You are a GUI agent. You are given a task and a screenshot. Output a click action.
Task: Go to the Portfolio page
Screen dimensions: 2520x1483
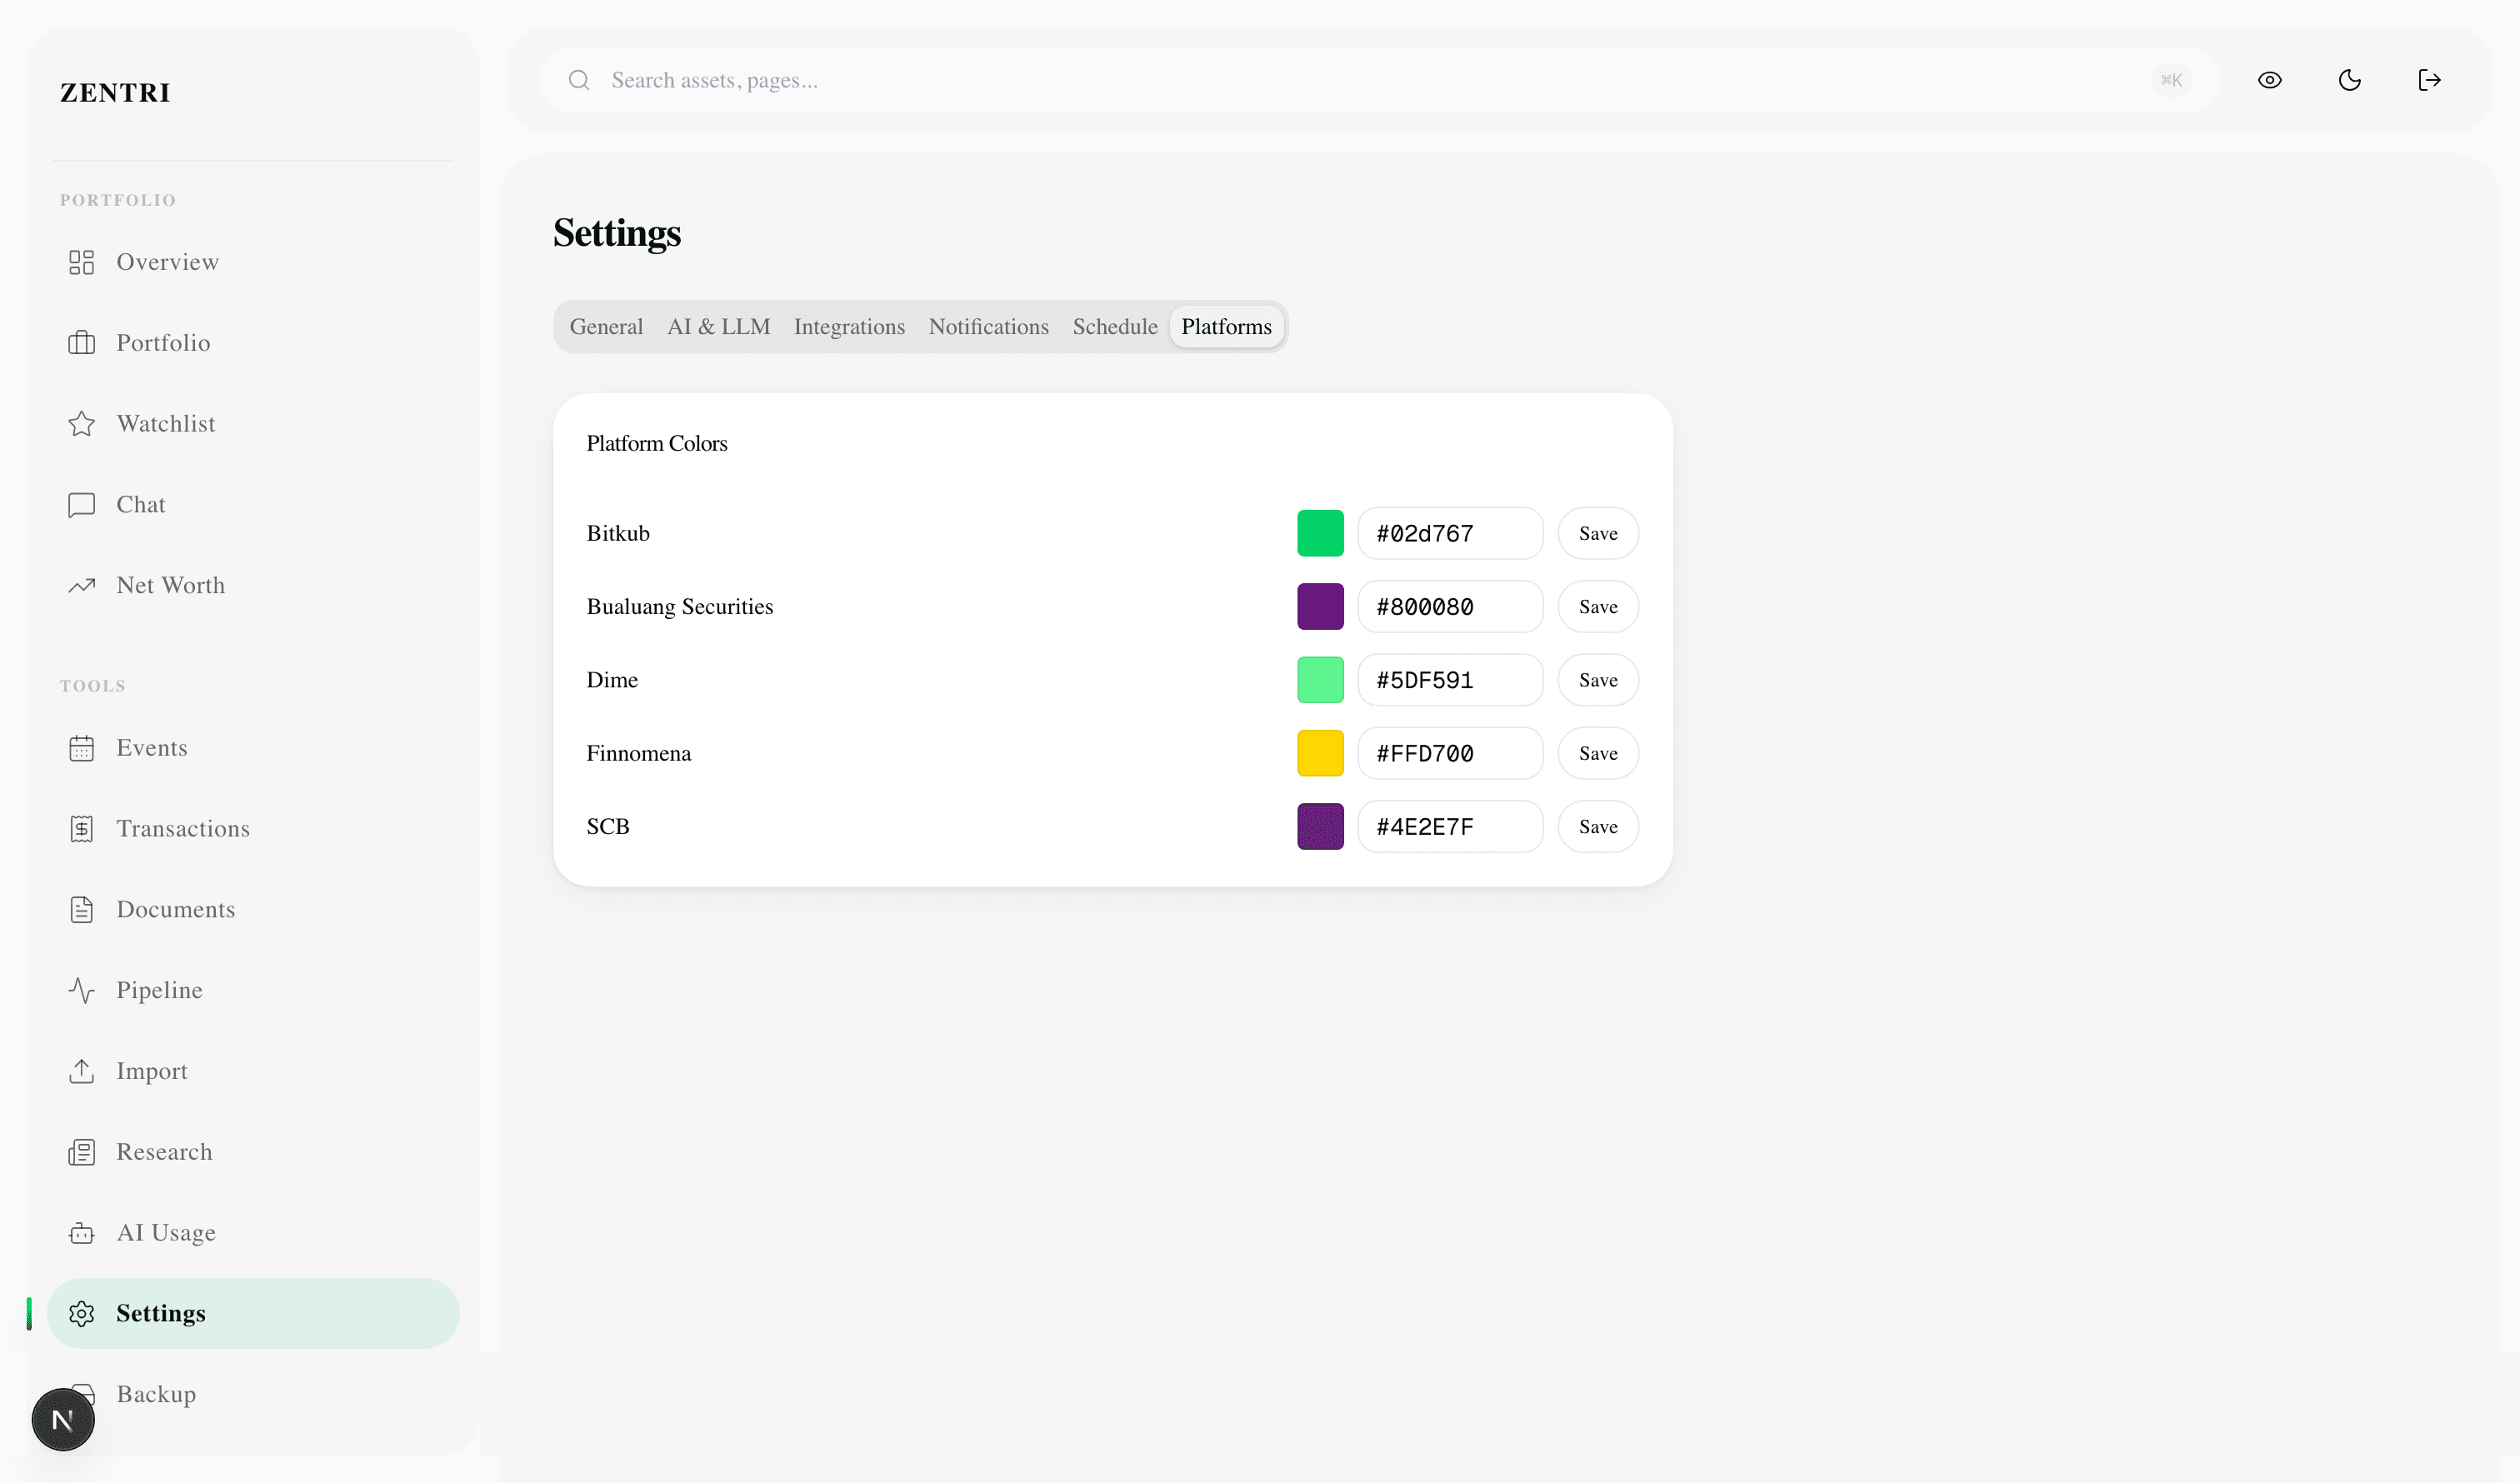(x=252, y=343)
